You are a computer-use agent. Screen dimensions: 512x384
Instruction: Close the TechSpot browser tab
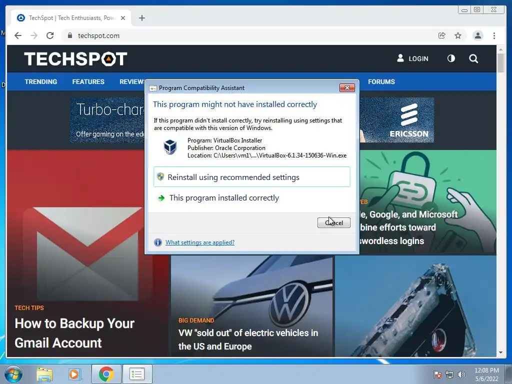123,18
